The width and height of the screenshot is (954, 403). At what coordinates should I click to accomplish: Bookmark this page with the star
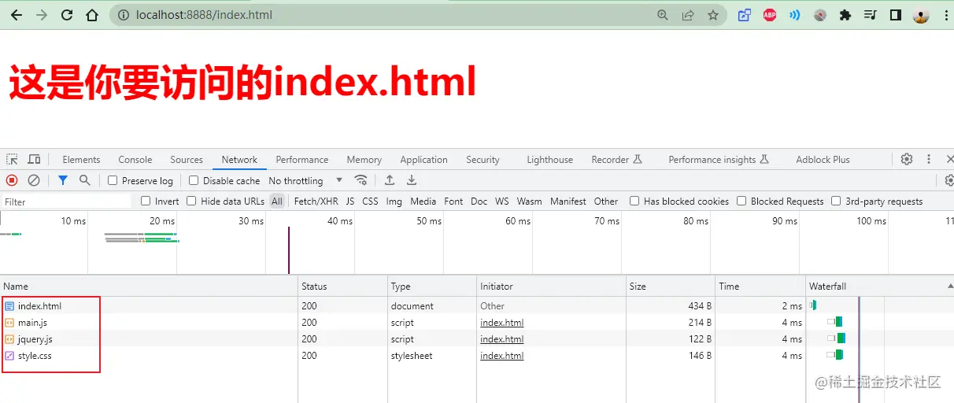(x=713, y=15)
